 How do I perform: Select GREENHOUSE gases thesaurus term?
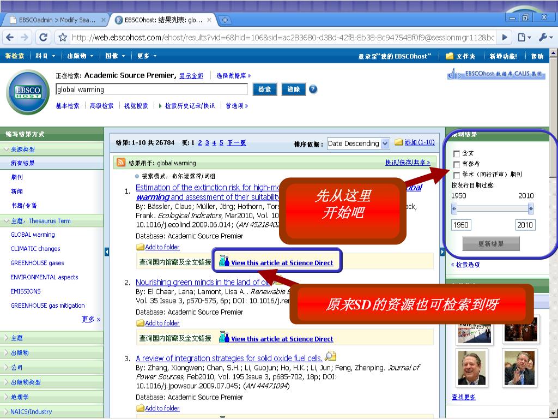[x=38, y=263]
